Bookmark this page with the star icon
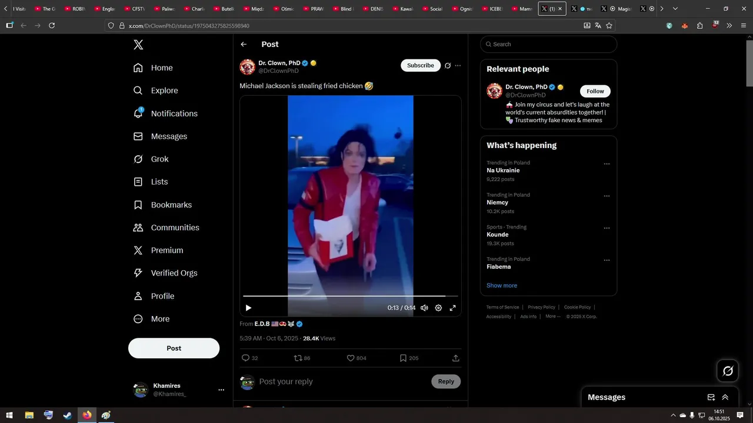The image size is (753, 423). [x=609, y=25]
